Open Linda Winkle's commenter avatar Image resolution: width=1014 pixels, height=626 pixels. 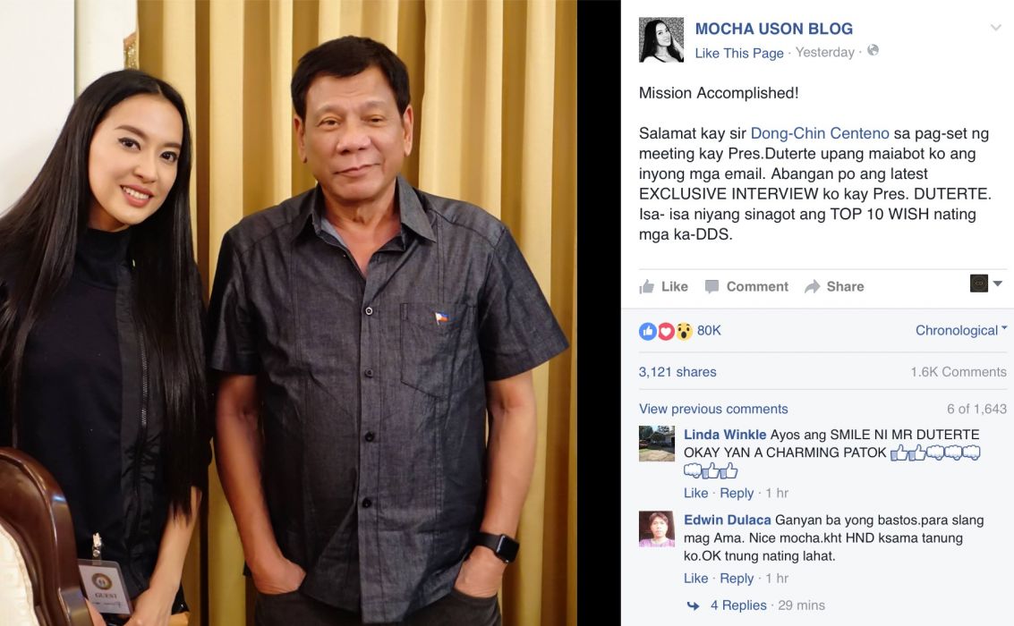(656, 444)
